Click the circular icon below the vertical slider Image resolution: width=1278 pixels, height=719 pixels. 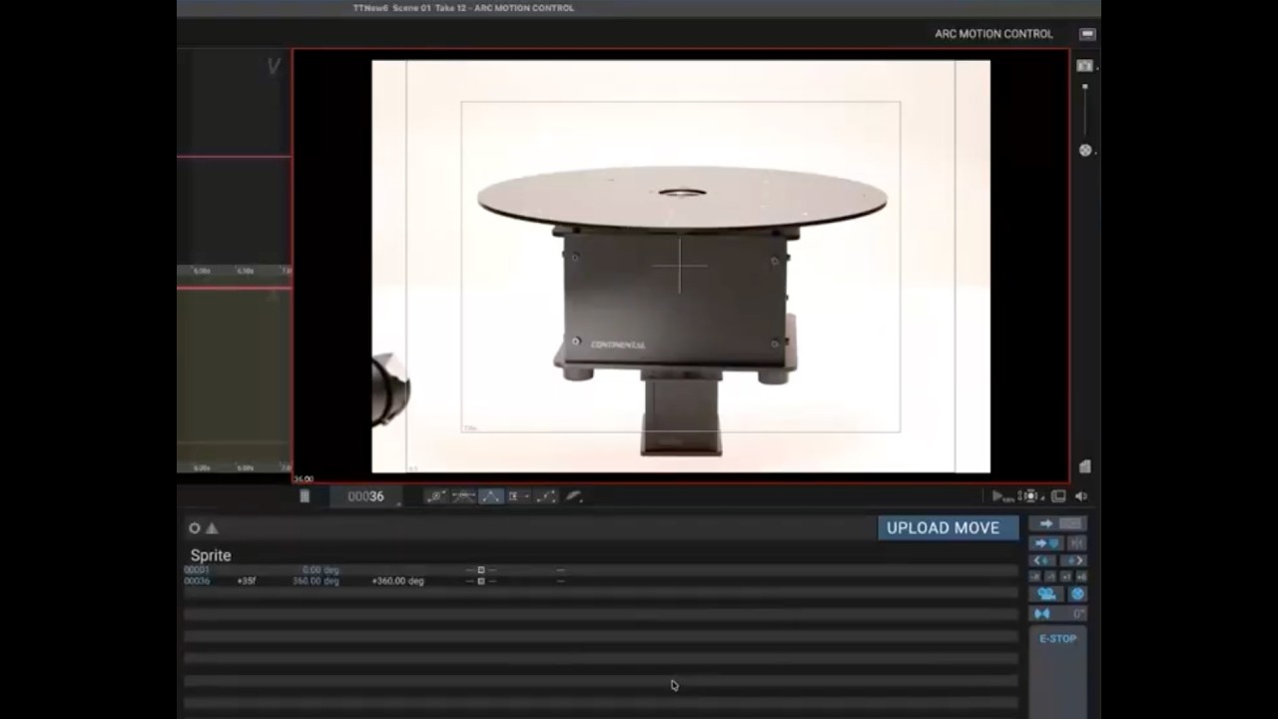[1085, 151]
